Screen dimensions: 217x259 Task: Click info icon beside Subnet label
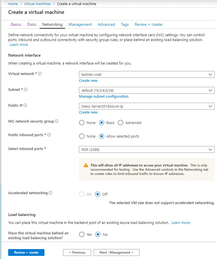(26, 90)
